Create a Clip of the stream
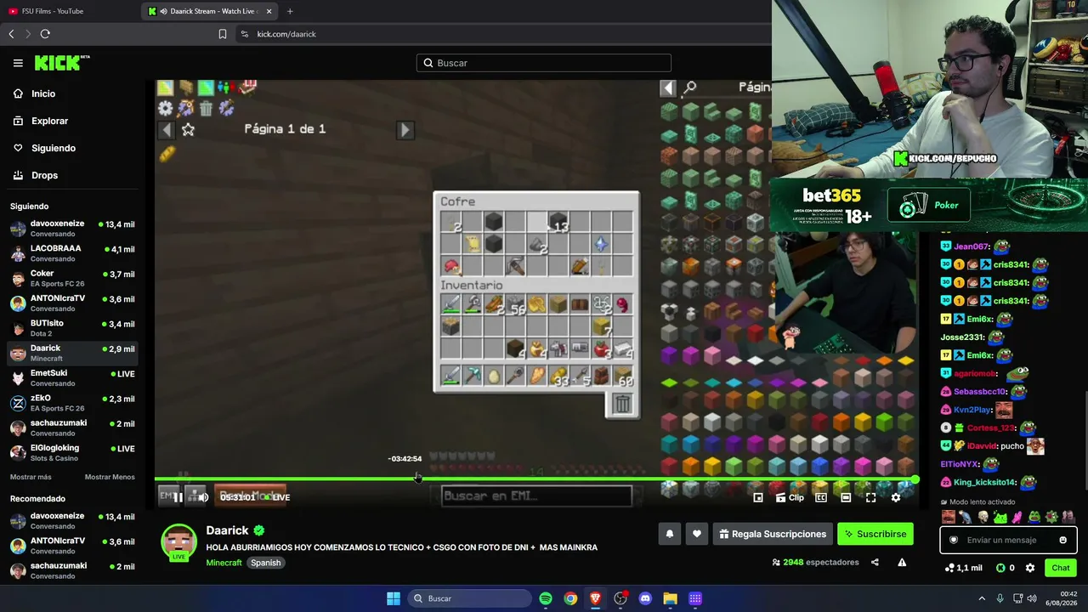This screenshot has height=612, width=1088. [790, 497]
